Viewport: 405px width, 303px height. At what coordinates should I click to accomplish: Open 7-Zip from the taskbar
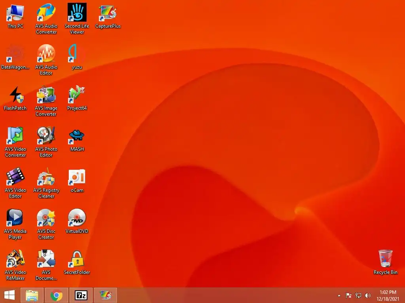coord(81,295)
